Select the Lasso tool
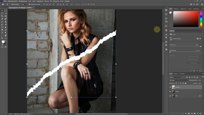This screenshot has height=115, width=204. (x=2, y=13)
